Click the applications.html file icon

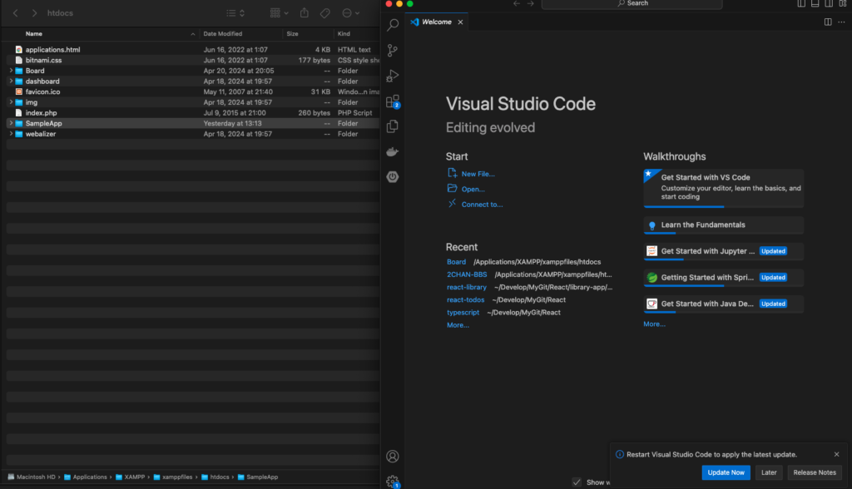click(x=19, y=49)
